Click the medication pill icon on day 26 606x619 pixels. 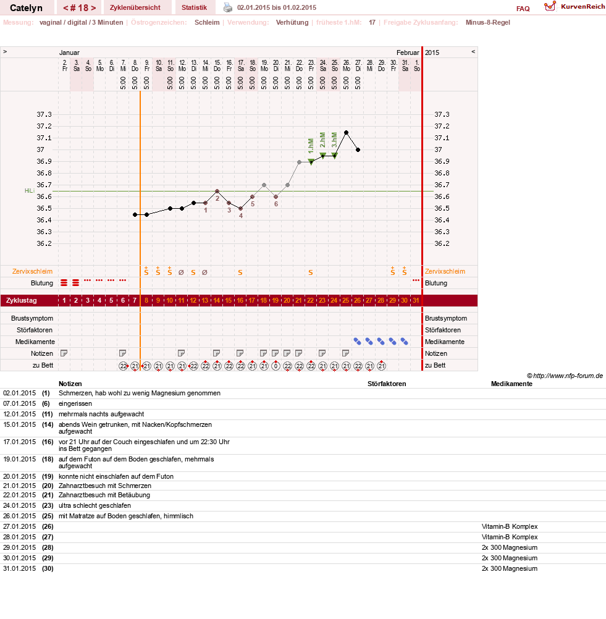click(x=357, y=342)
